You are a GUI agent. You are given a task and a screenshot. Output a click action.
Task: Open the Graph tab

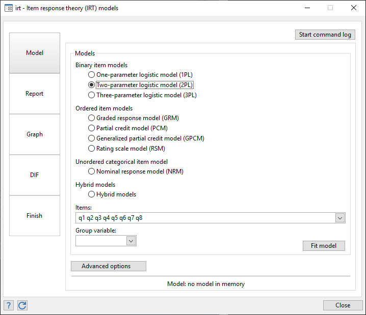[35, 134]
